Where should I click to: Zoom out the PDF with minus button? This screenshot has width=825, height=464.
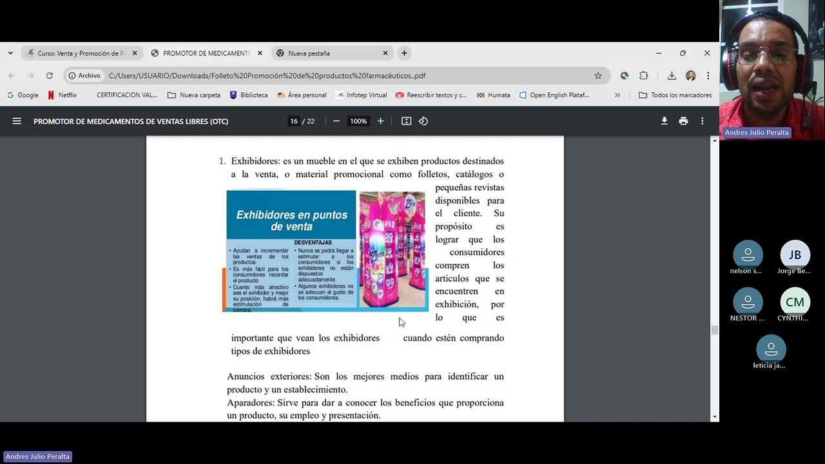point(336,121)
